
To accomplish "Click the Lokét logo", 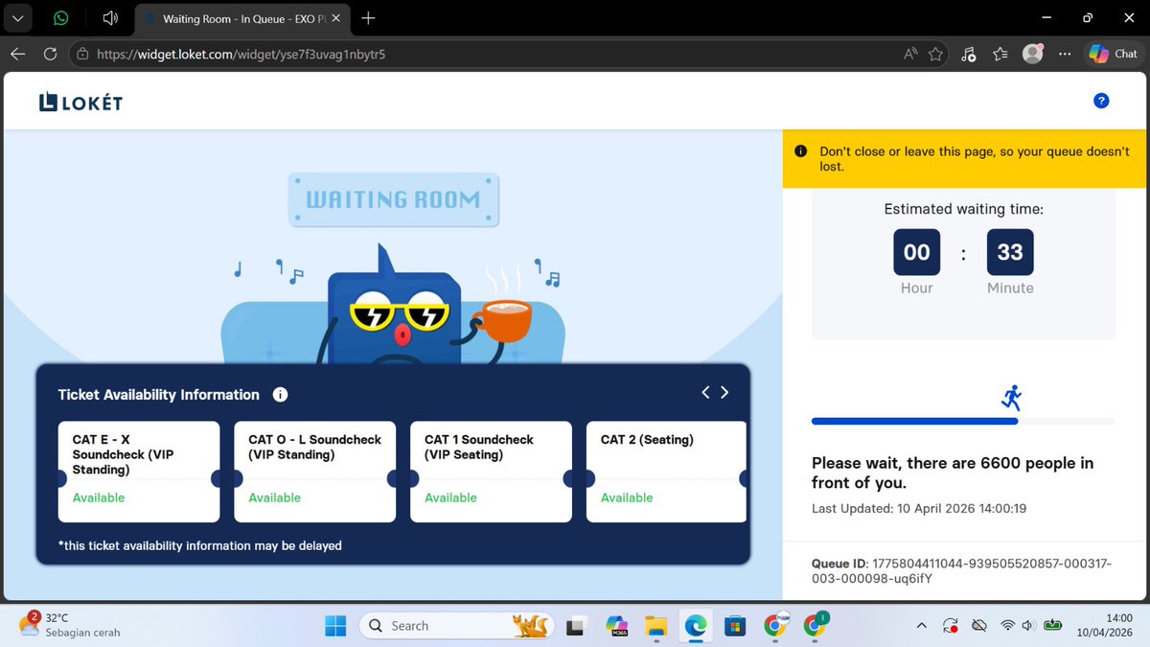I will pyautogui.click(x=80, y=102).
